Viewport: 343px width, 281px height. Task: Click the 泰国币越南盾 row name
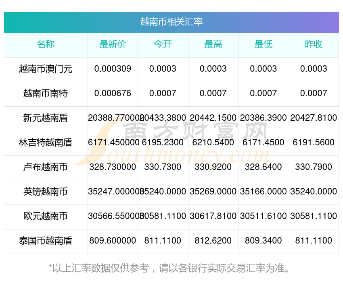(x=46, y=241)
